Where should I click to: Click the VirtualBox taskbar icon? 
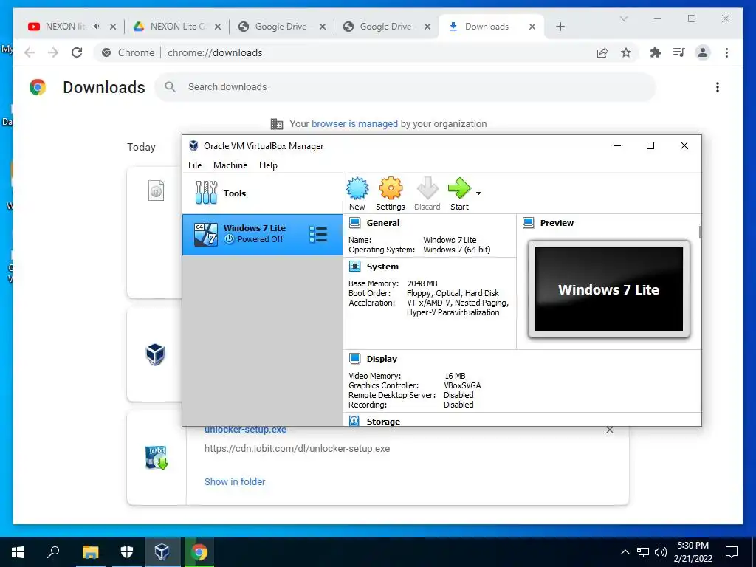point(162,552)
